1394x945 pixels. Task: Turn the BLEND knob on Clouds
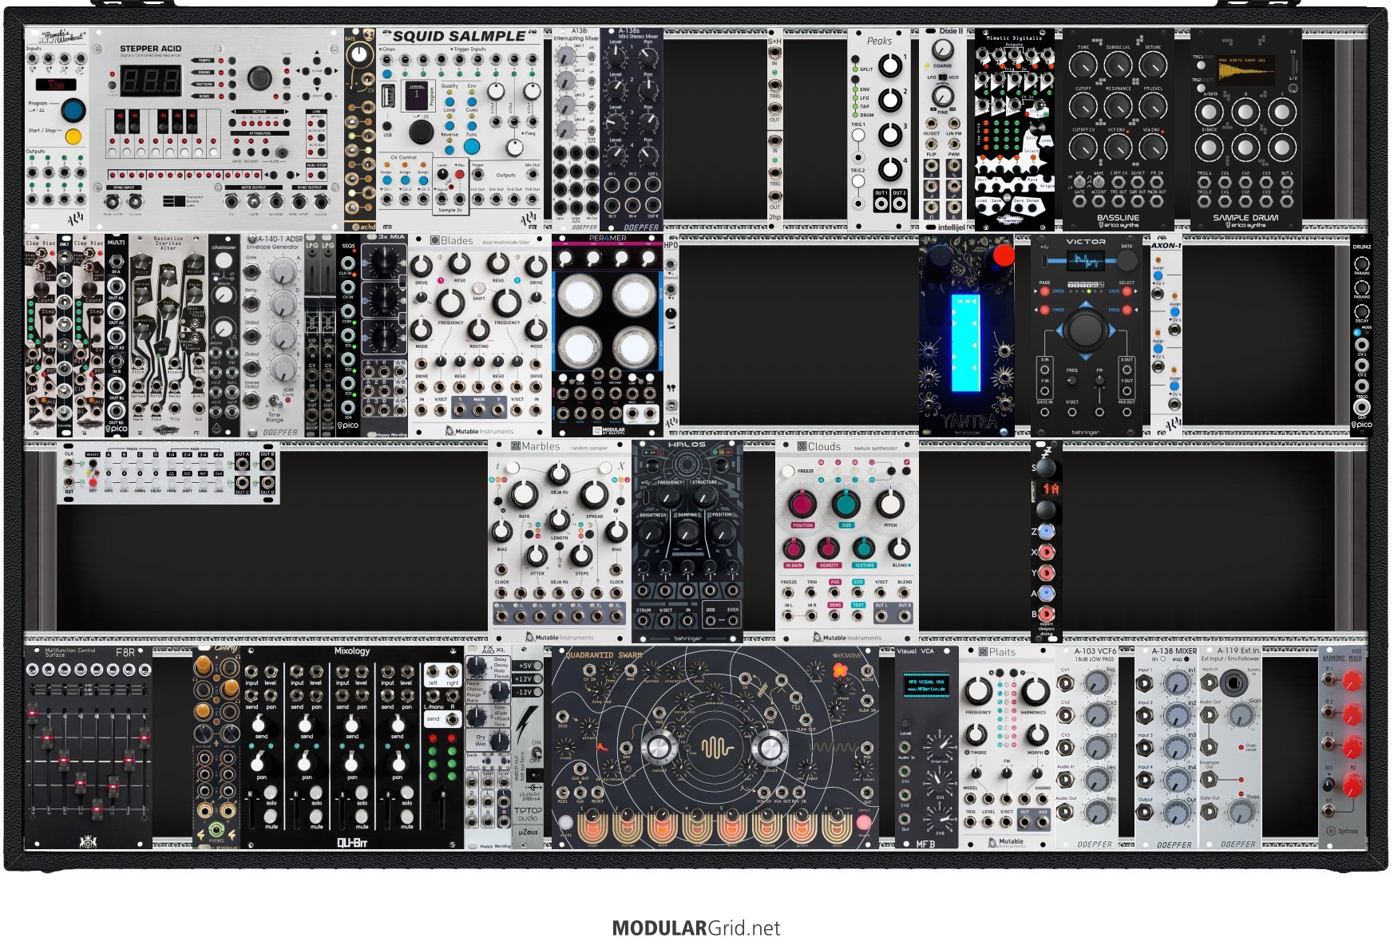pos(900,548)
